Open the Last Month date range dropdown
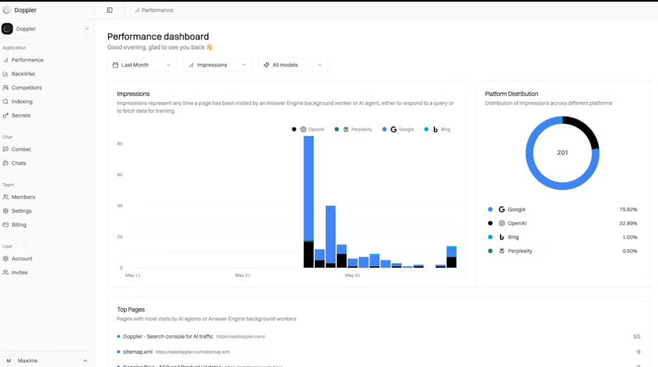 pos(141,65)
